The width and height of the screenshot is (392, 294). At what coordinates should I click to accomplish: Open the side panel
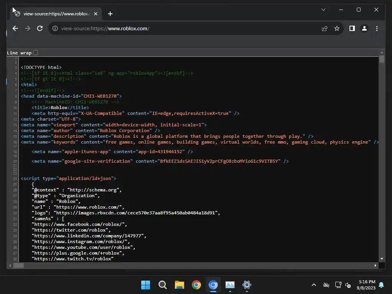[x=352, y=28]
